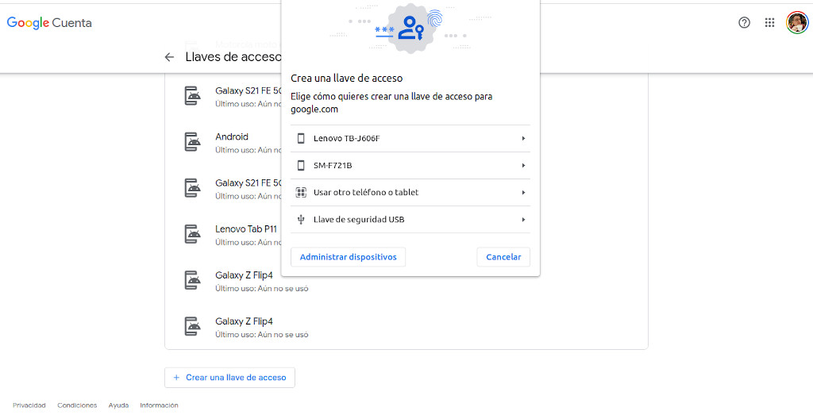Open the Condiciones footer link
Screen dimensions: 813x415
(77, 405)
